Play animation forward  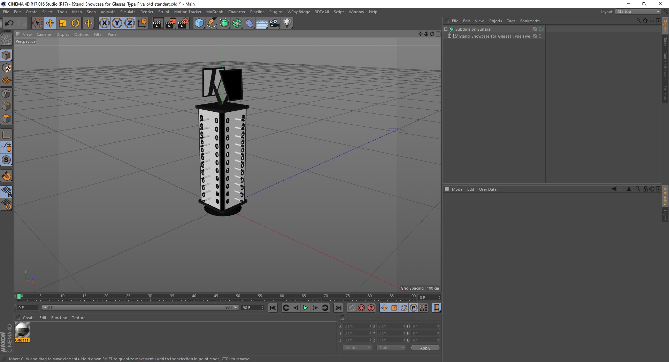pos(305,308)
